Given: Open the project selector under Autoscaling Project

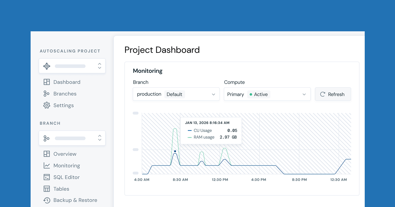Looking at the screenshot, I should pos(72,66).
